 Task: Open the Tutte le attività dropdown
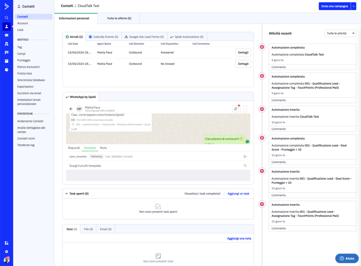(340, 33)
